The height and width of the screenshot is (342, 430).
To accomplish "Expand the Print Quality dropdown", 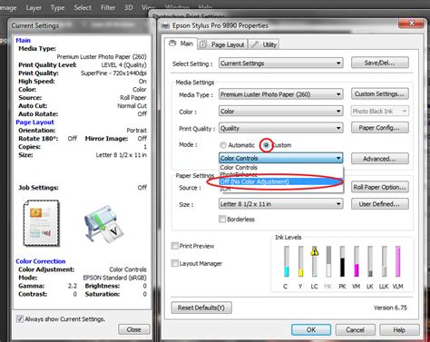I will tap(281, 128).
